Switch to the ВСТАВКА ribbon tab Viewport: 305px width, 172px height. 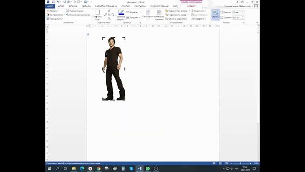[73, 6]
